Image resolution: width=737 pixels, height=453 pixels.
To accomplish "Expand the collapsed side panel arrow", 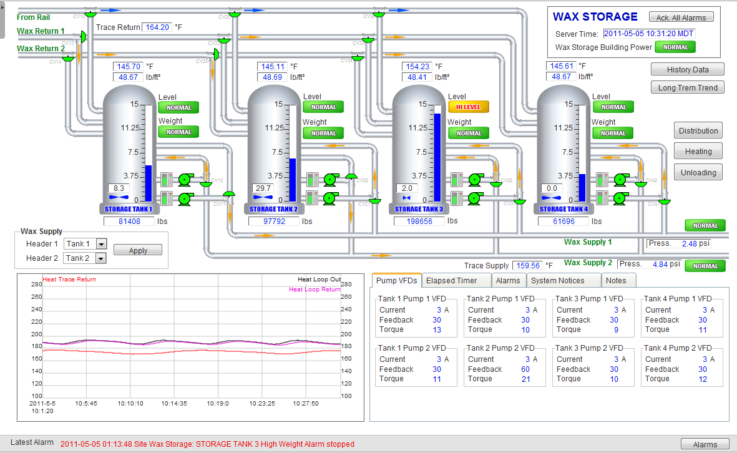I will point(2,7).
